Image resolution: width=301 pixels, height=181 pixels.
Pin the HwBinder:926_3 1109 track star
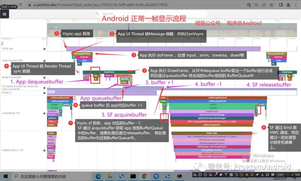[x=44, y=150]
